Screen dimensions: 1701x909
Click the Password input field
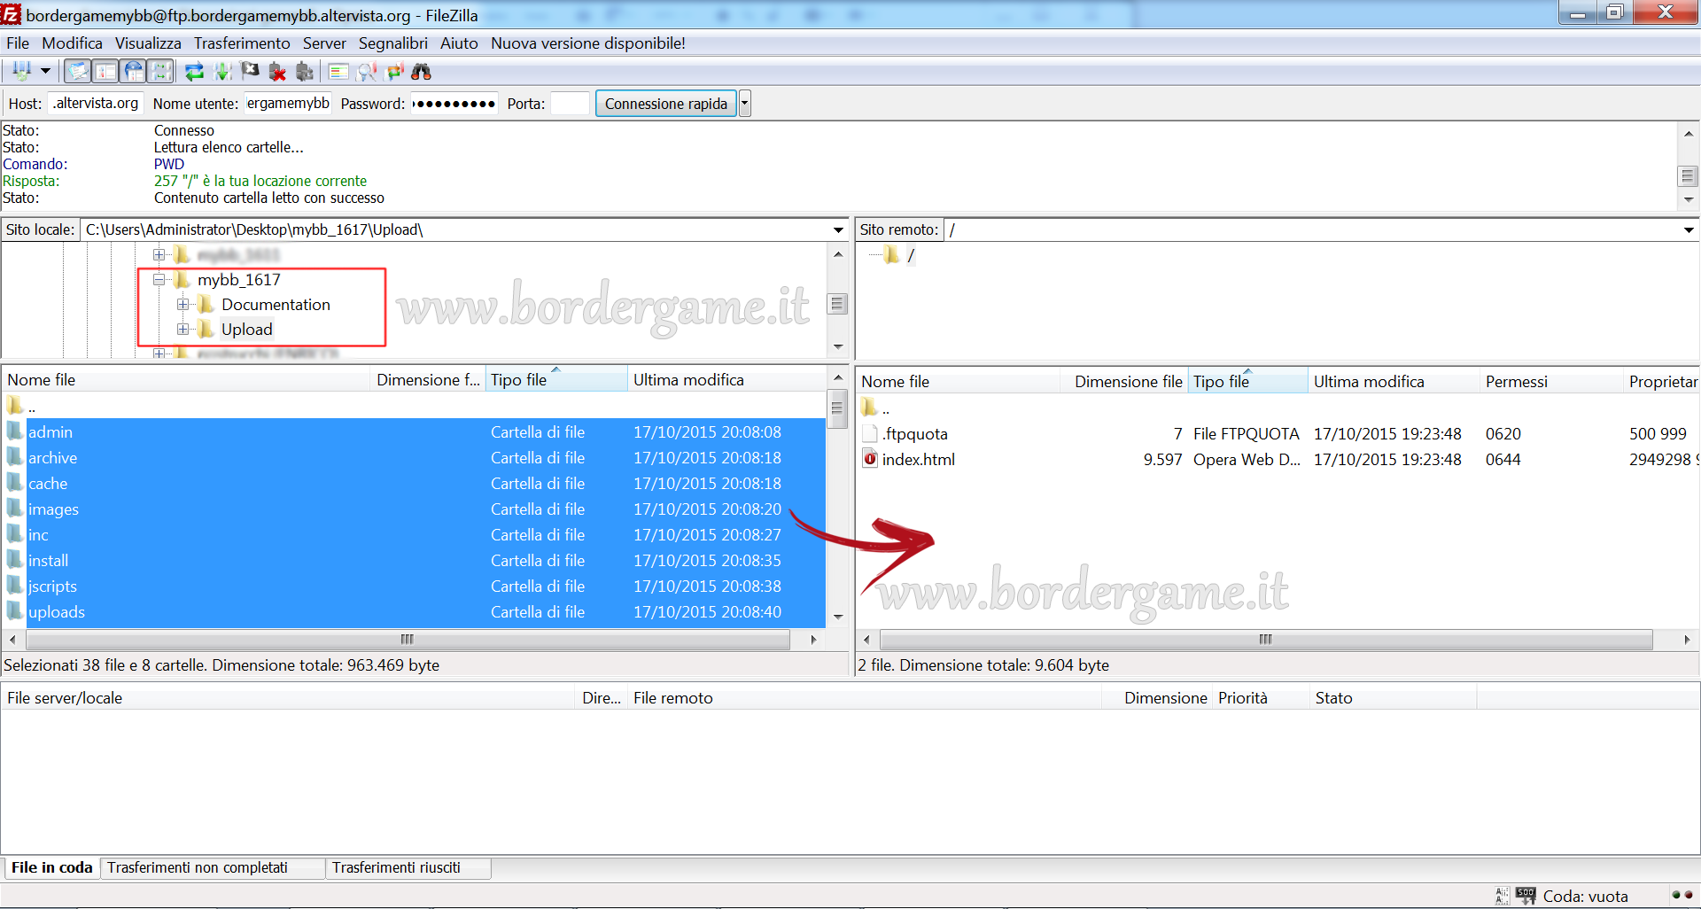(454, 104)
